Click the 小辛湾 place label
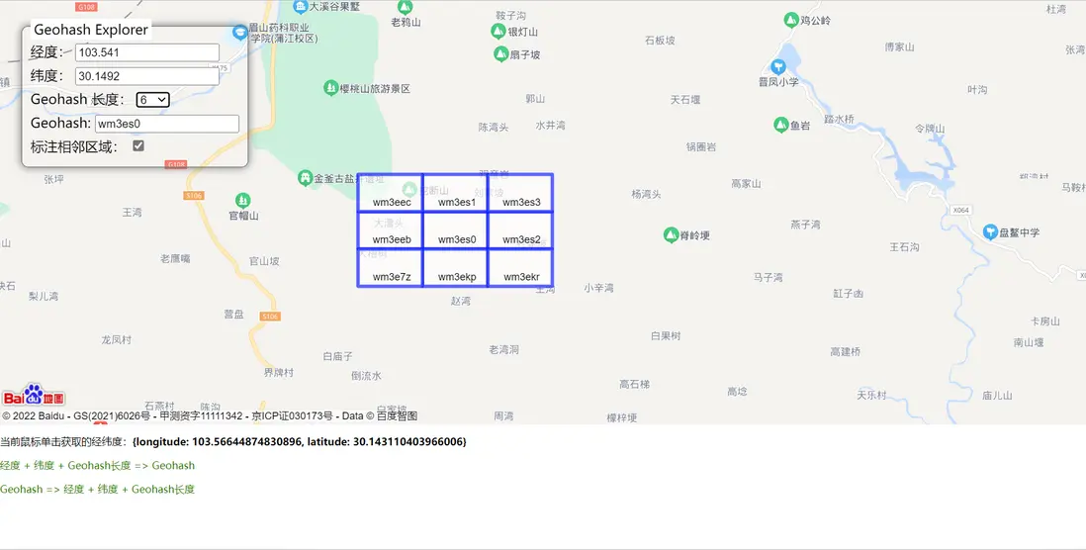This screenshot has height=550, width=1086. click(598, 287)
